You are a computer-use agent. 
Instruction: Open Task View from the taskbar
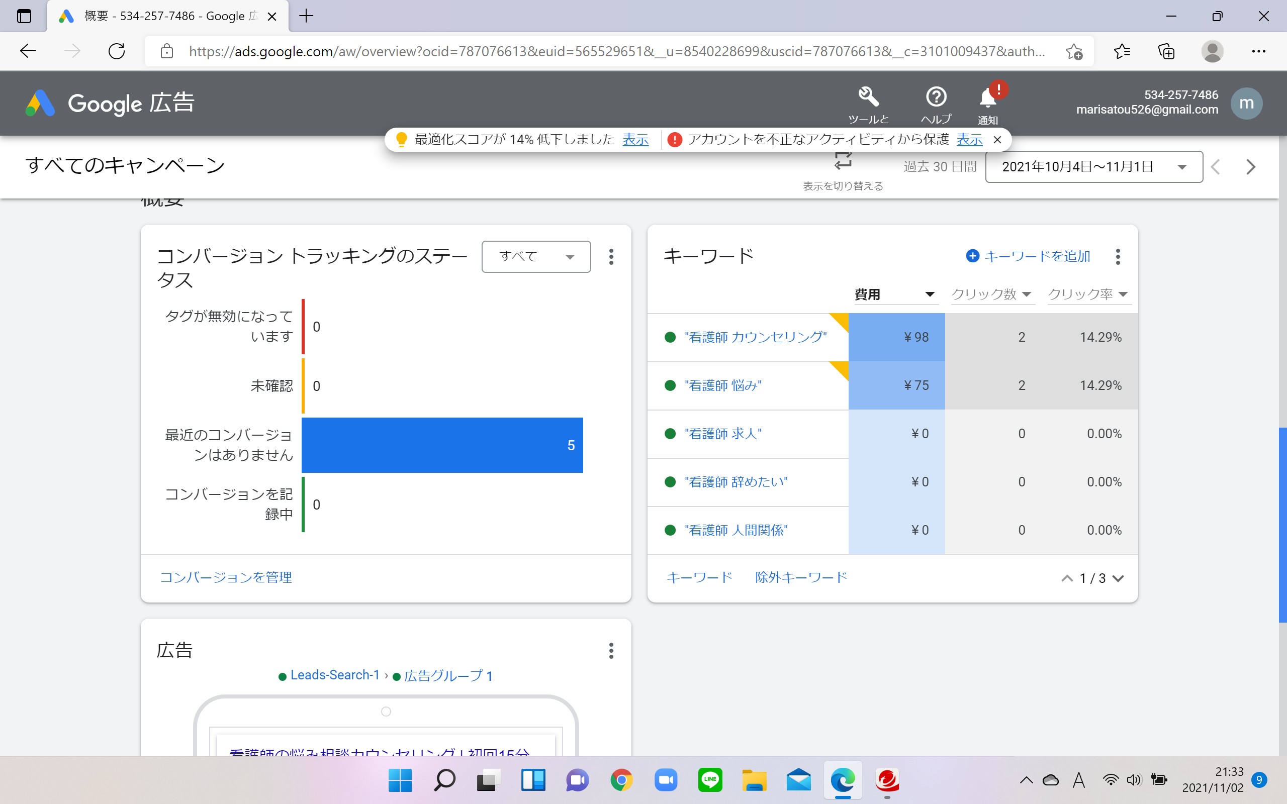click(x=489, y=780)
